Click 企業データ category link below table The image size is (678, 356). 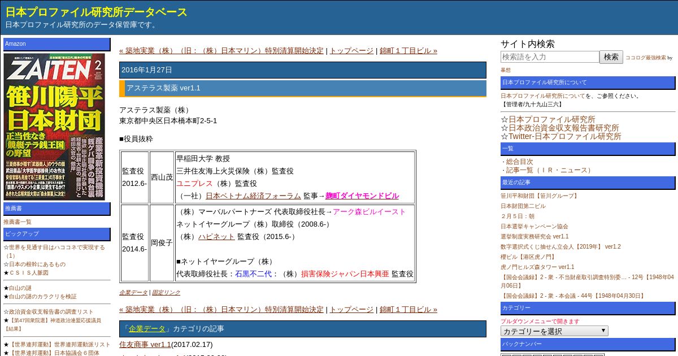[x=133, y=293]
